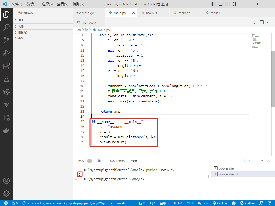Open the 选择(S) menu
The width and height of the screenshot is (275, 206).
tap(47, 4)
